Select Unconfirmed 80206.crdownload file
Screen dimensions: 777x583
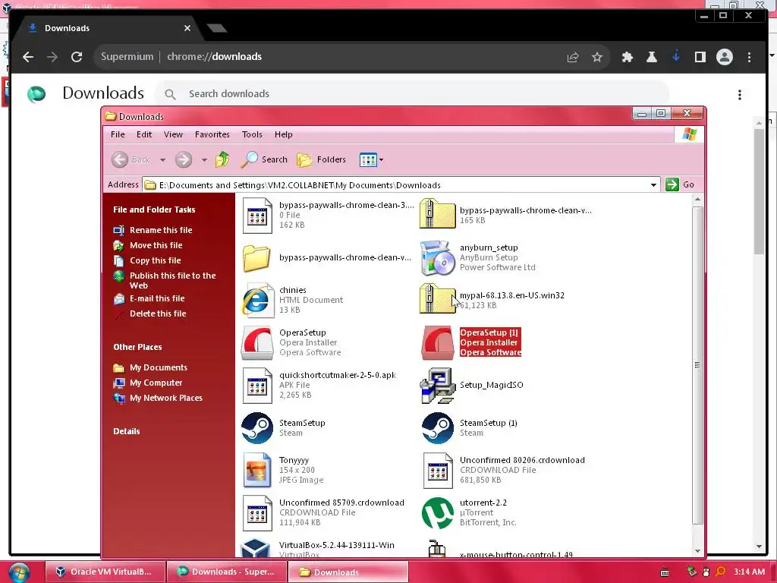(438, 470)
